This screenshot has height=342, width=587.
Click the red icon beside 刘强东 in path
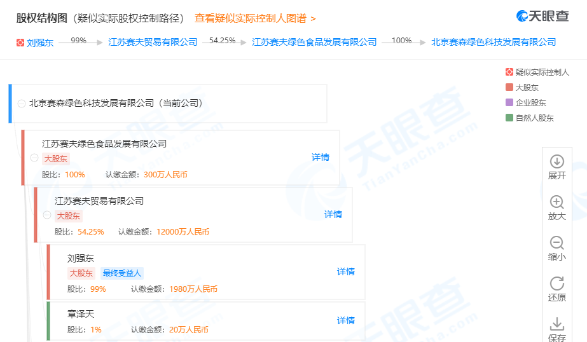tap(20, 43)
